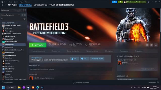Viewport: 161px width, 90px height.
Task: Click the Steam taskbar icon
Action: pos(28,87)
